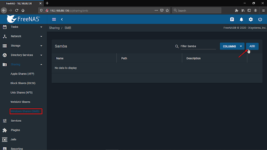Open the task manager clipboard icon
Viewport: 267px width, 150px height.
coord(232,20)
